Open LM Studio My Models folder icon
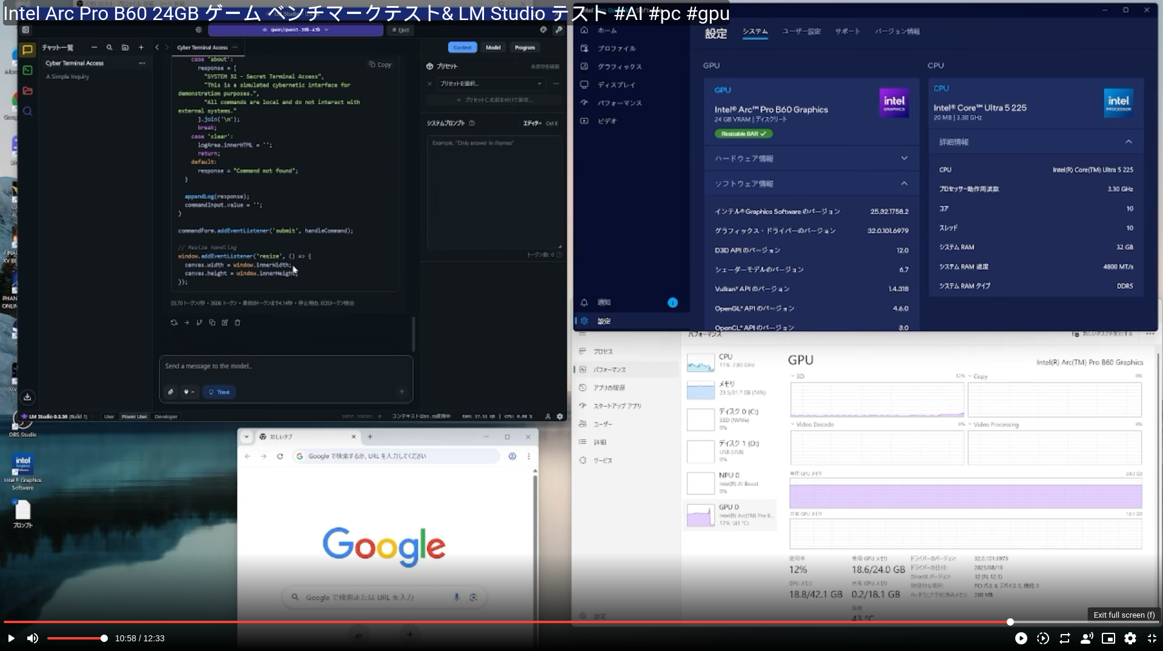 click(27, 91)
